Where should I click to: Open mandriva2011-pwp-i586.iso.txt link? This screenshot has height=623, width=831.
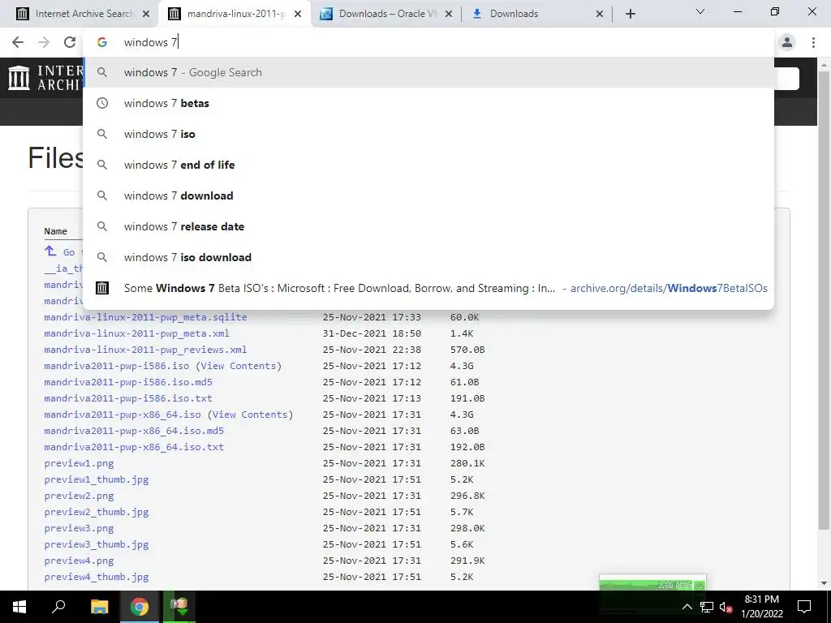[x=128, y=398]
